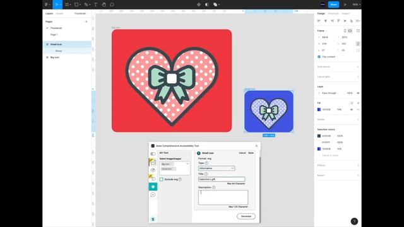
Task: Open the Pass through blend dropdown
Action: 330,93
